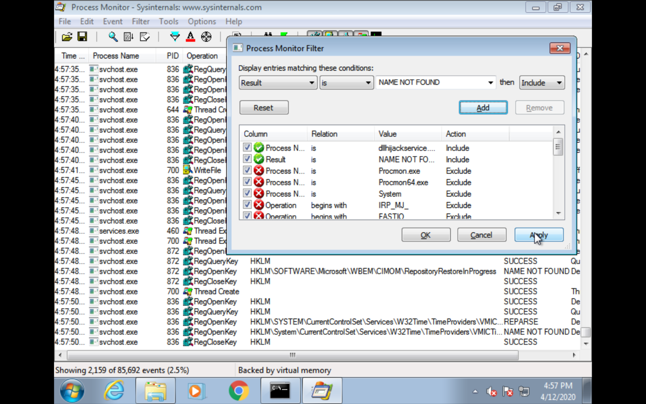
Task: Open the Filter menu
Action: click(141, 21)
